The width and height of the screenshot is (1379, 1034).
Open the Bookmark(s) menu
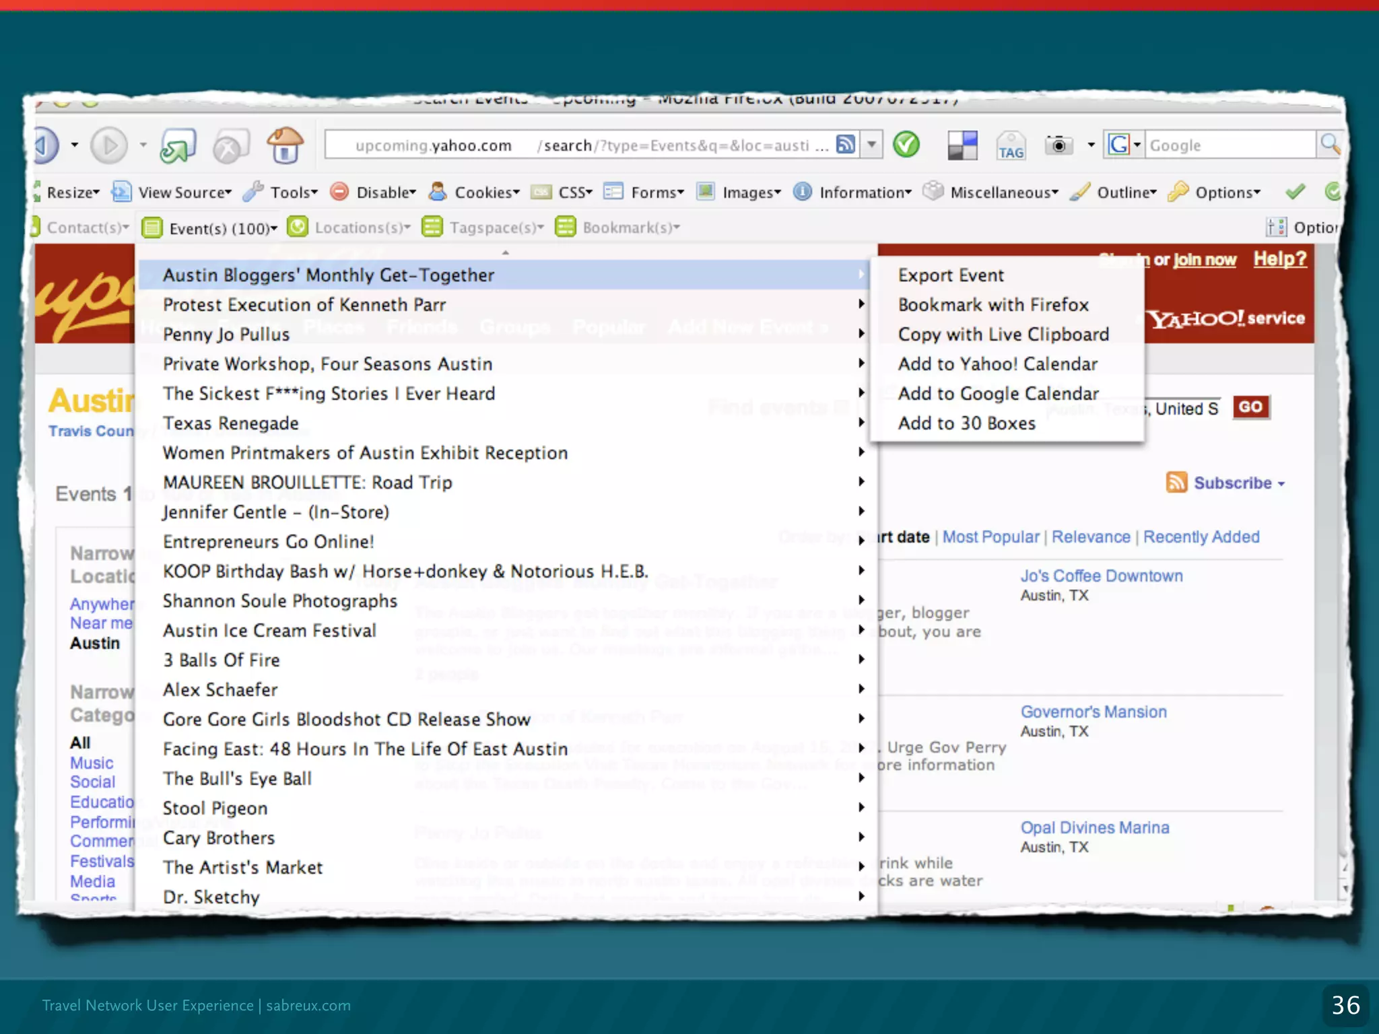tap(618, 227)
